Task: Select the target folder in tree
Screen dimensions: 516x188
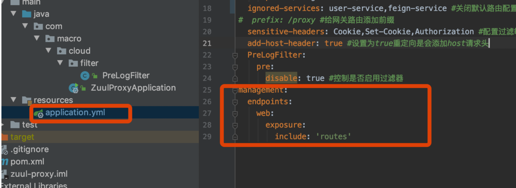Action: pos(22,137)
